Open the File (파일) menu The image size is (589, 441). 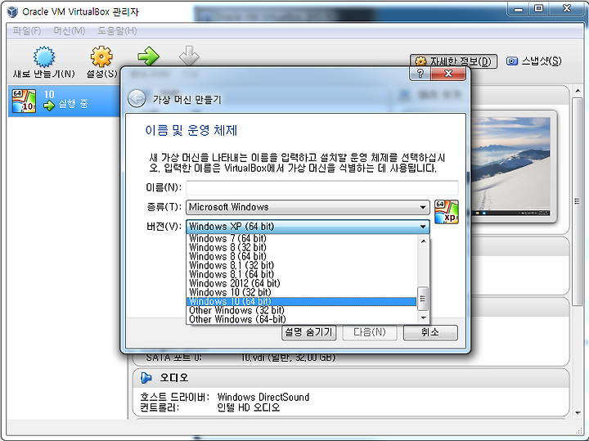point(27,31)
